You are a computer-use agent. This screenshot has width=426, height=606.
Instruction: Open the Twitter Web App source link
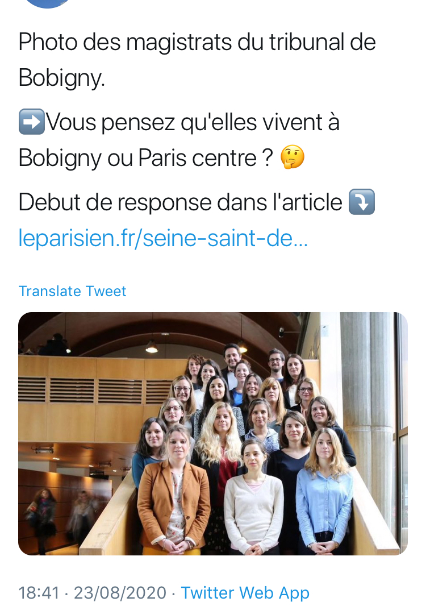click(245, 593)
